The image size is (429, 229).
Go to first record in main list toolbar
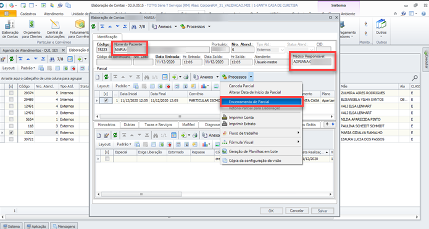point(20,59)
